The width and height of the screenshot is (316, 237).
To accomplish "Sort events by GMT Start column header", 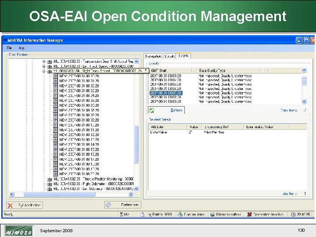I will pyautogui.click(x=170, y=71).
